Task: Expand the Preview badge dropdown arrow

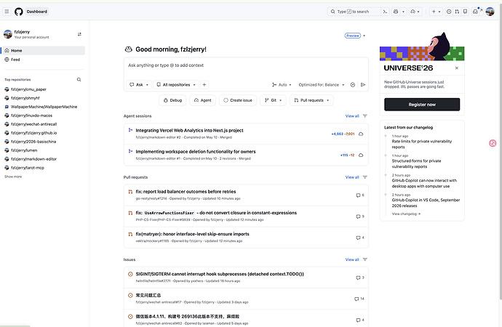Action: [x=364, y=36]
